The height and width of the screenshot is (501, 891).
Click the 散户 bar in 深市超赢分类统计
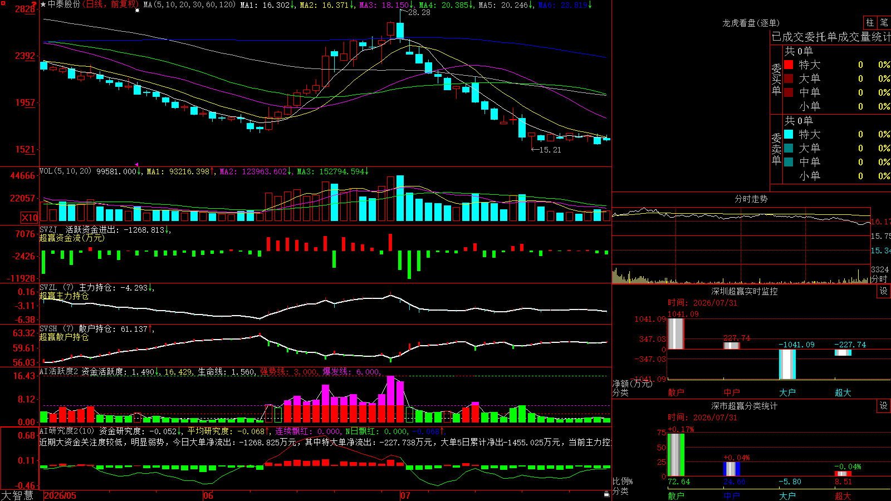point(676,455)
